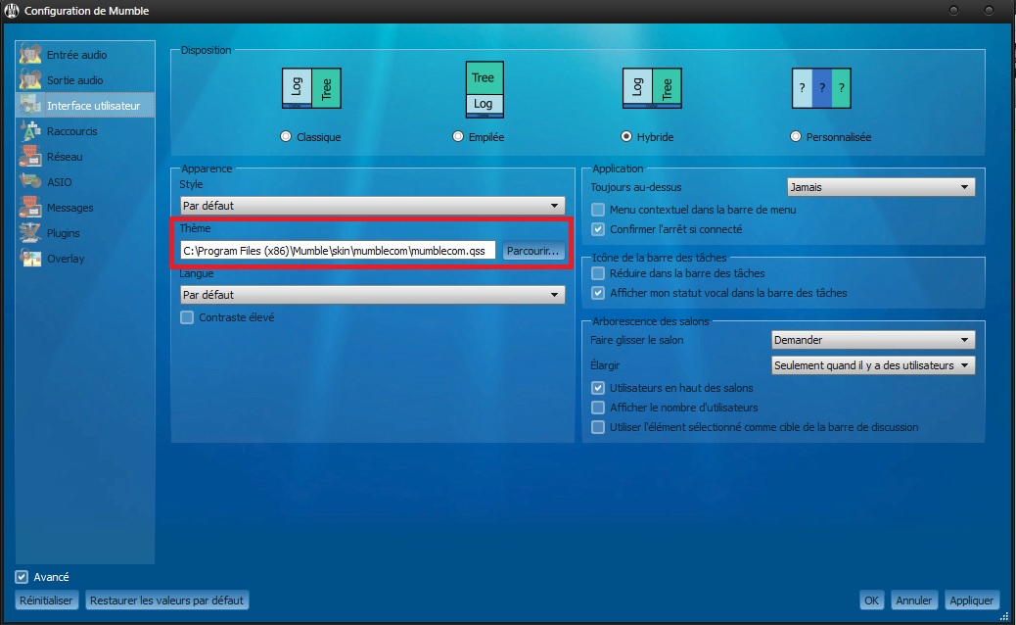This screenshot has width=1016, height=625.
Task: Click the Annuler button
Action: click(x=913, y=601)
